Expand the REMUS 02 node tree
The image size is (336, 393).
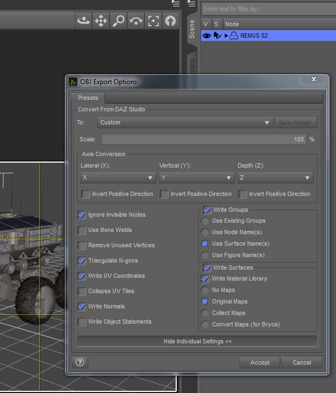[x=226, y=35]
